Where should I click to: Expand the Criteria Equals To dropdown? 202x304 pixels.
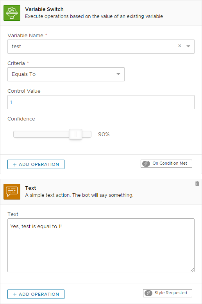click(x=118, y=74)
